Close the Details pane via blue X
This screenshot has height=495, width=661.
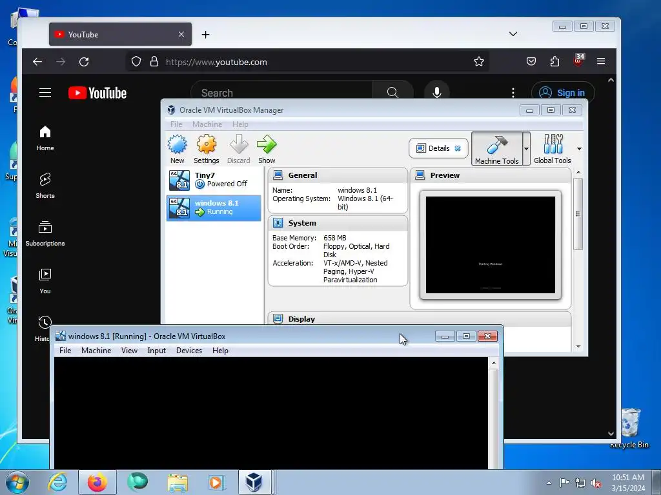(458, 148)
